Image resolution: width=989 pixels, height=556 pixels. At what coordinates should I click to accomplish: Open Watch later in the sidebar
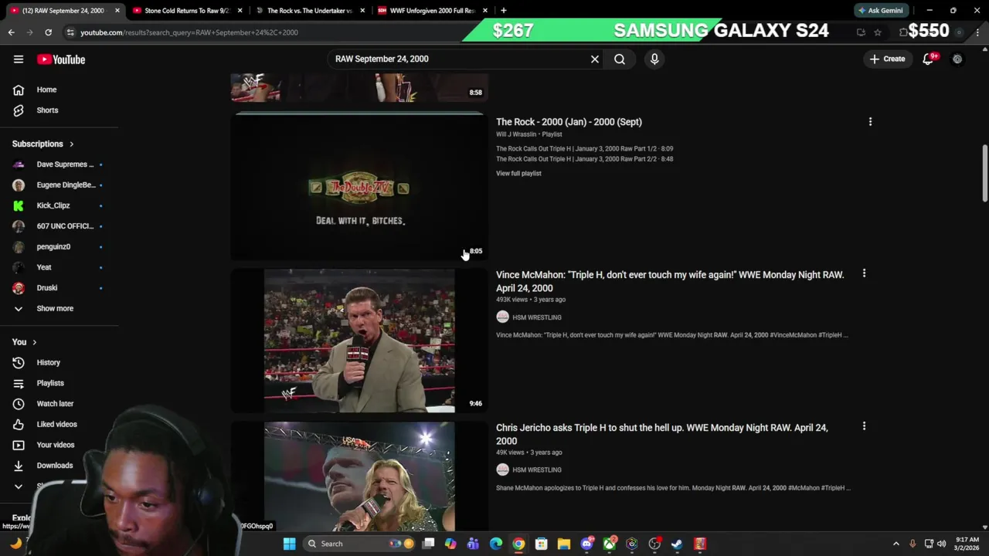pos(55,403)
